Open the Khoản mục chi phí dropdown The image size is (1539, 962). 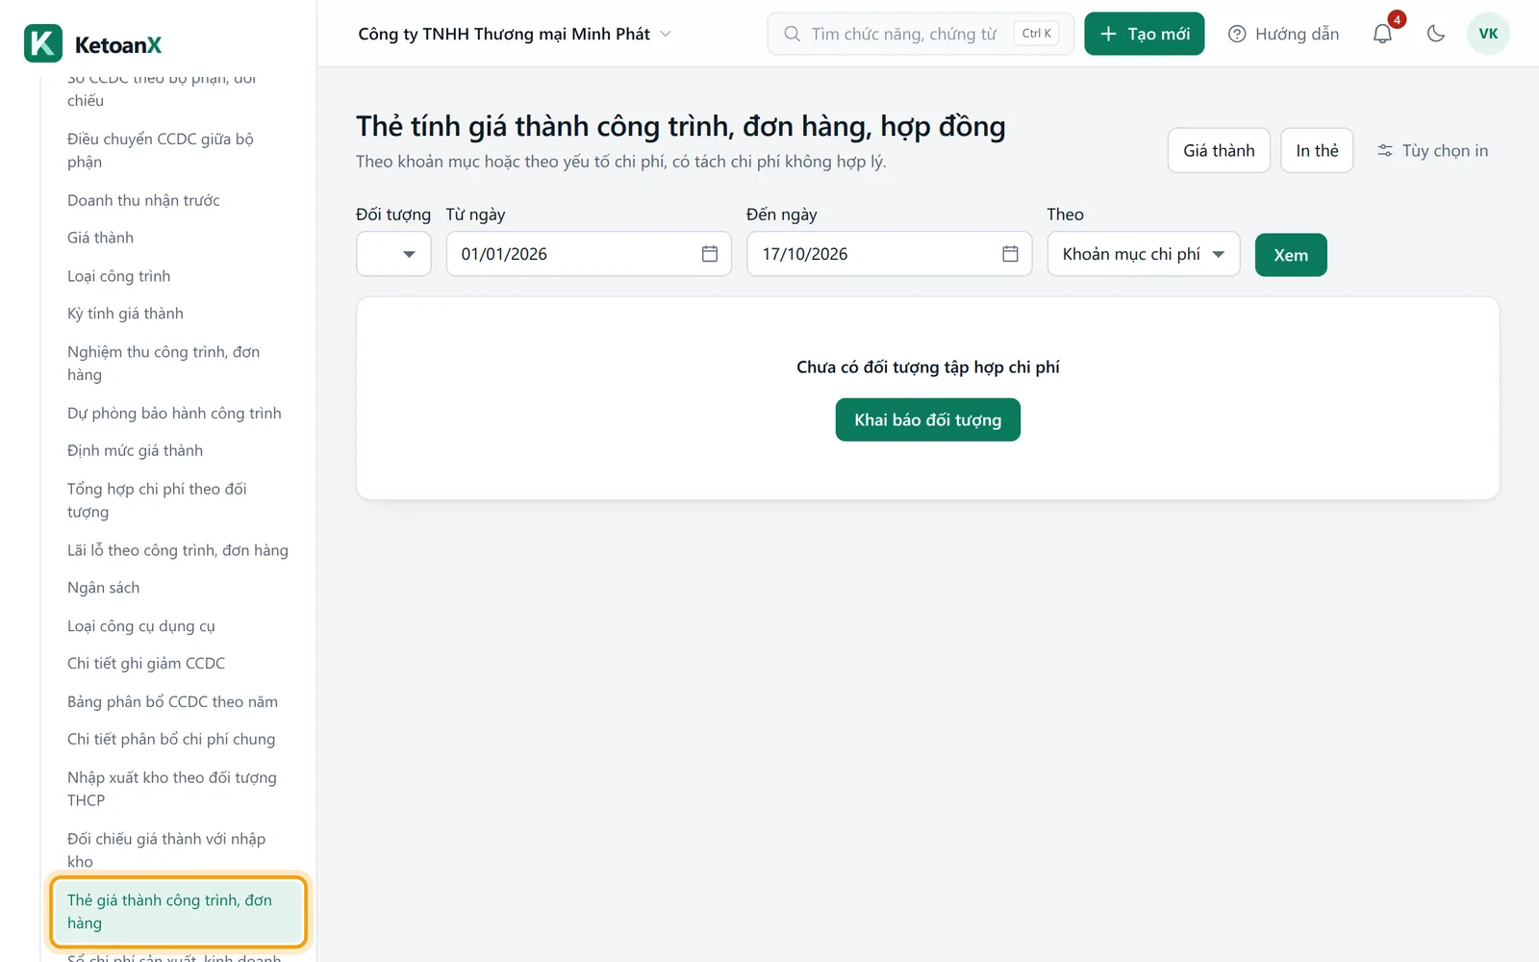1144,254
